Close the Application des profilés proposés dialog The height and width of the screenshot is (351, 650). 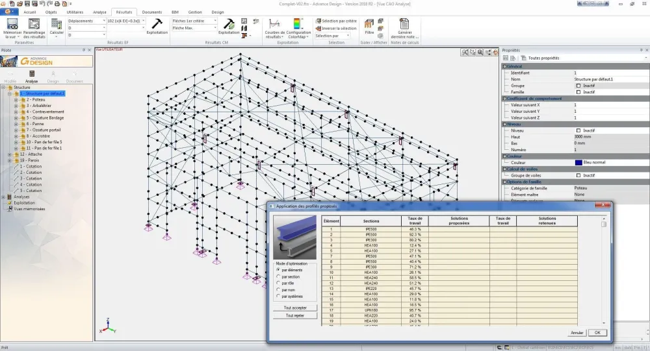click(x=603, y=204)
